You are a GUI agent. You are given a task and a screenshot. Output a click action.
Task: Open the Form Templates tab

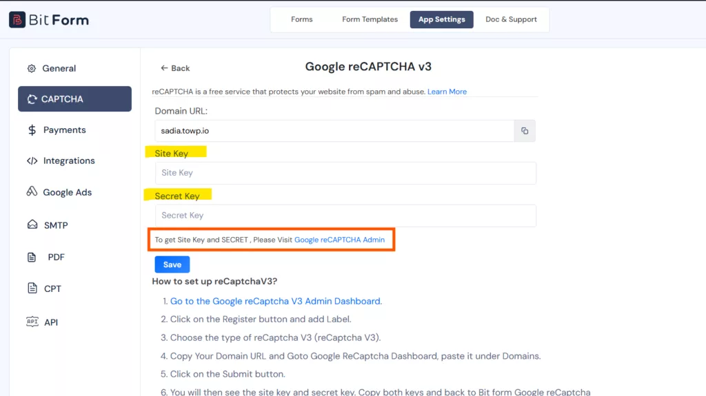click(x=370, y=19)
